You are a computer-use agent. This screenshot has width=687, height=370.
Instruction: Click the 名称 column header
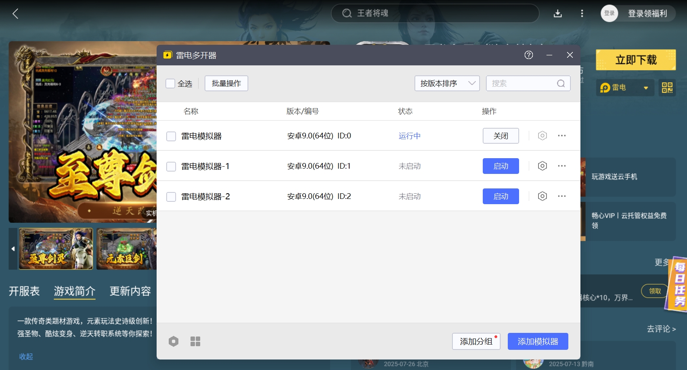click(x=191, y=111)
